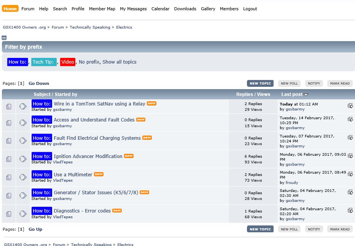Open the Home menu item
355x246 pixels.
coord(10,9)
